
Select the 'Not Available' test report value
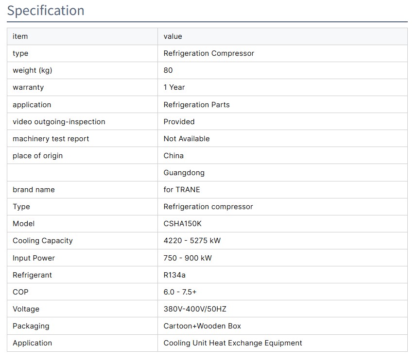187,139
